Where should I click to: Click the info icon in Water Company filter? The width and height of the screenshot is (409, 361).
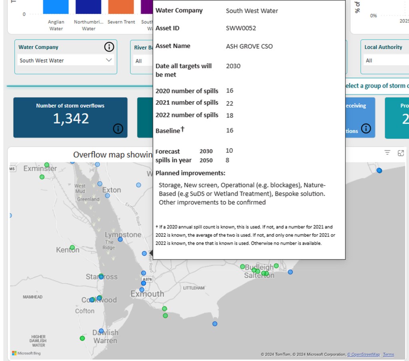[x=109, y=47]
